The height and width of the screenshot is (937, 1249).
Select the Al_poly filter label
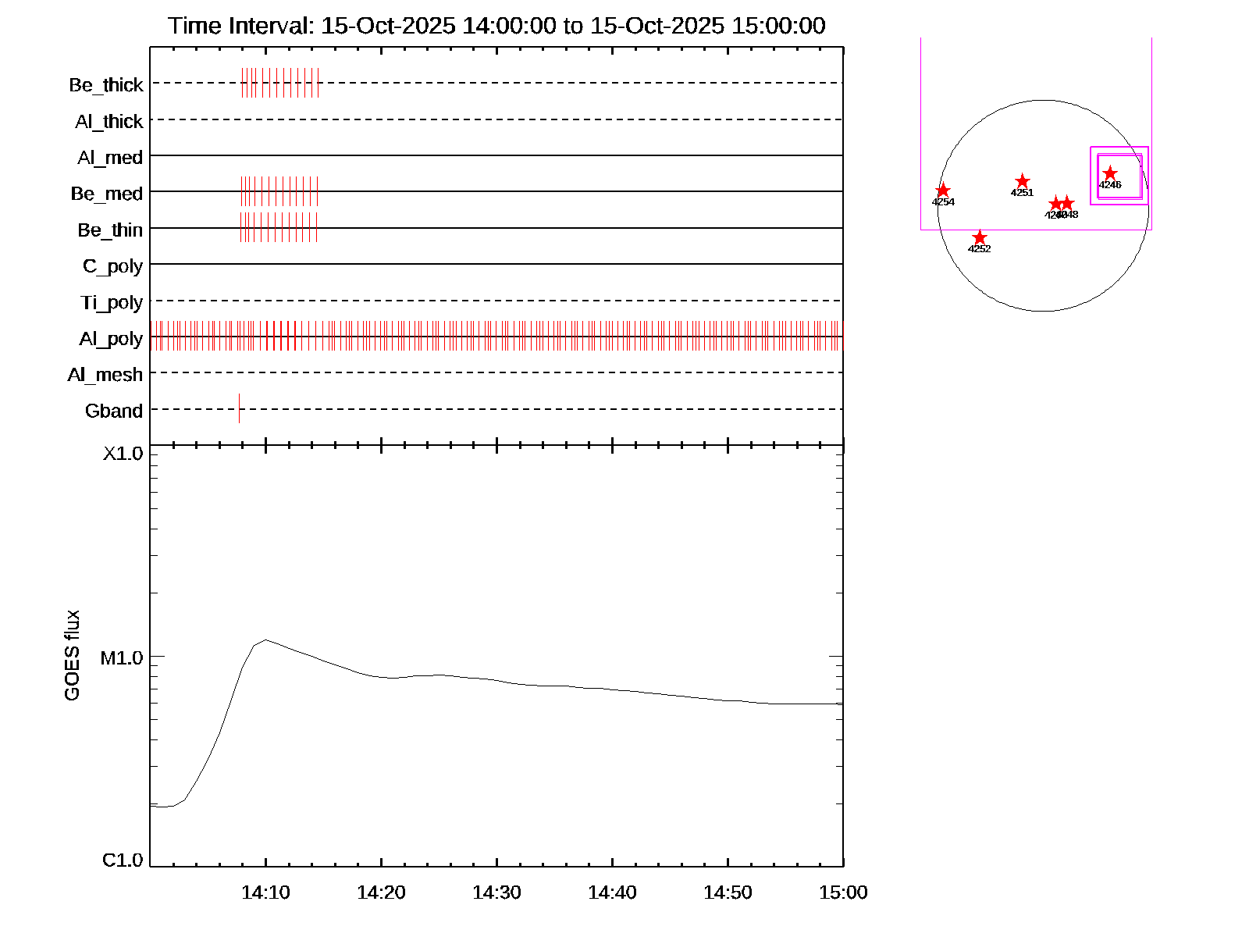click(111, 339)
